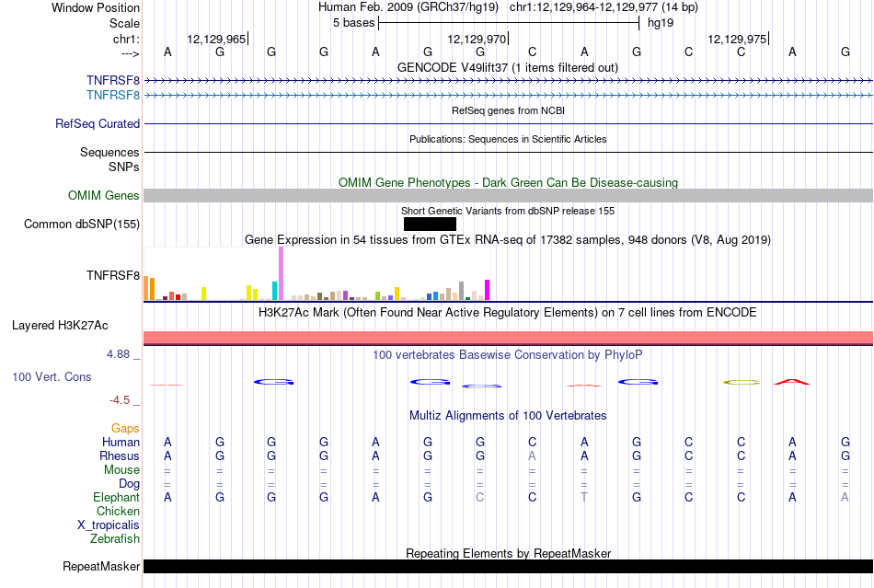Click 100 vertebrates Basewise Conservation by PhyloP title

pos(508,354)
